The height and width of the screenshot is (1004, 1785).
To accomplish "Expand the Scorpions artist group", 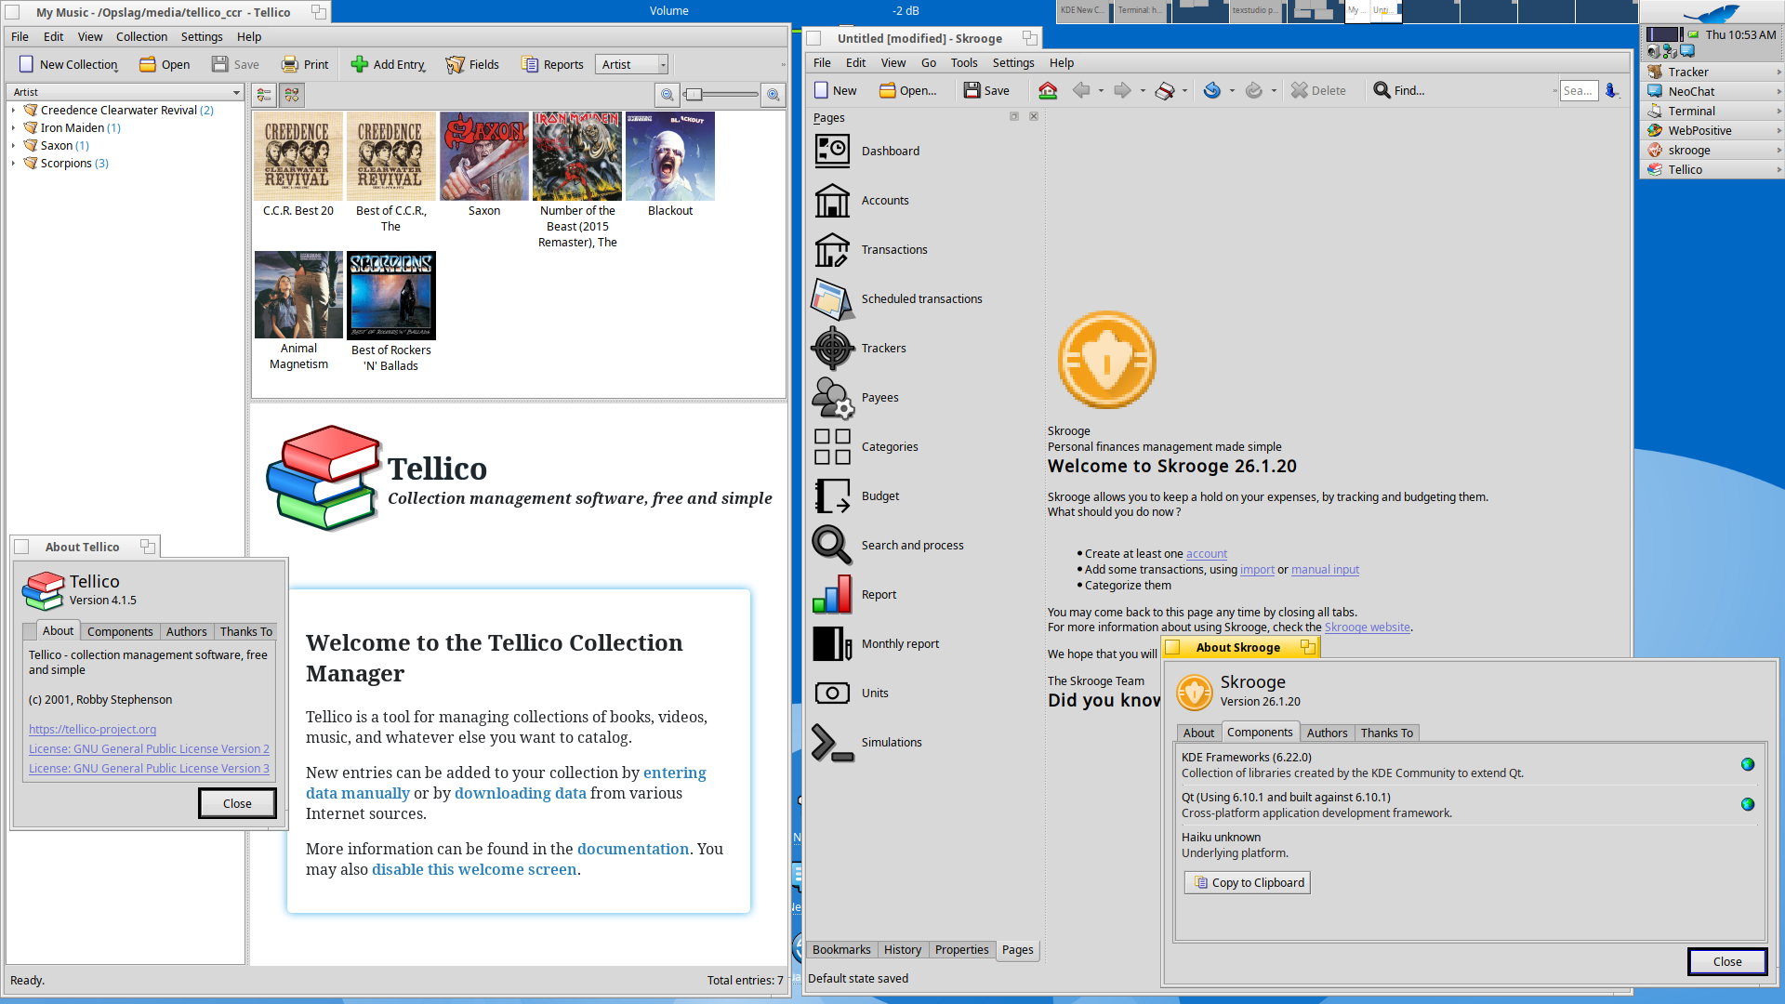I will [14, 164].
